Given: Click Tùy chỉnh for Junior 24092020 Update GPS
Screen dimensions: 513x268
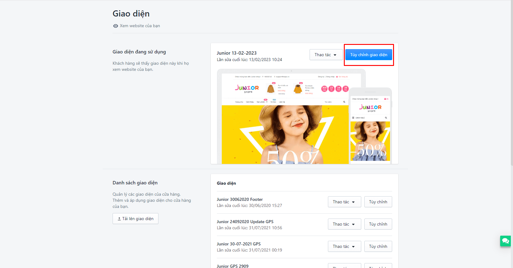Looking at the screenshot, I should (x=378, y=224).
